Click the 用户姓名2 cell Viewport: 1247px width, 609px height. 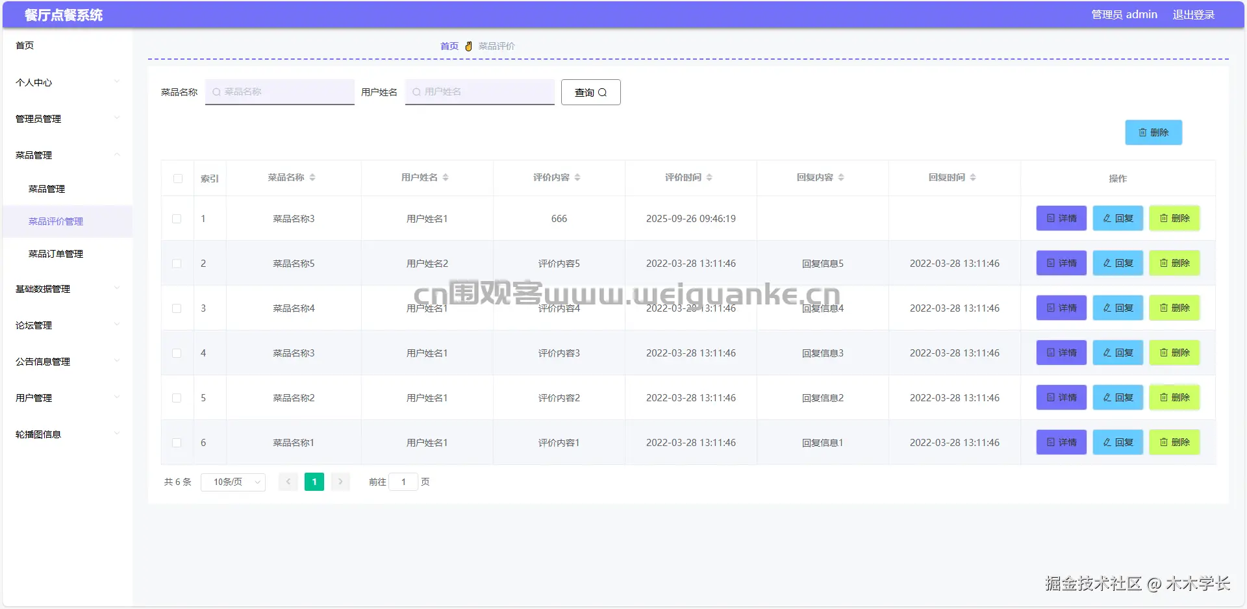[x=427, y=264]
